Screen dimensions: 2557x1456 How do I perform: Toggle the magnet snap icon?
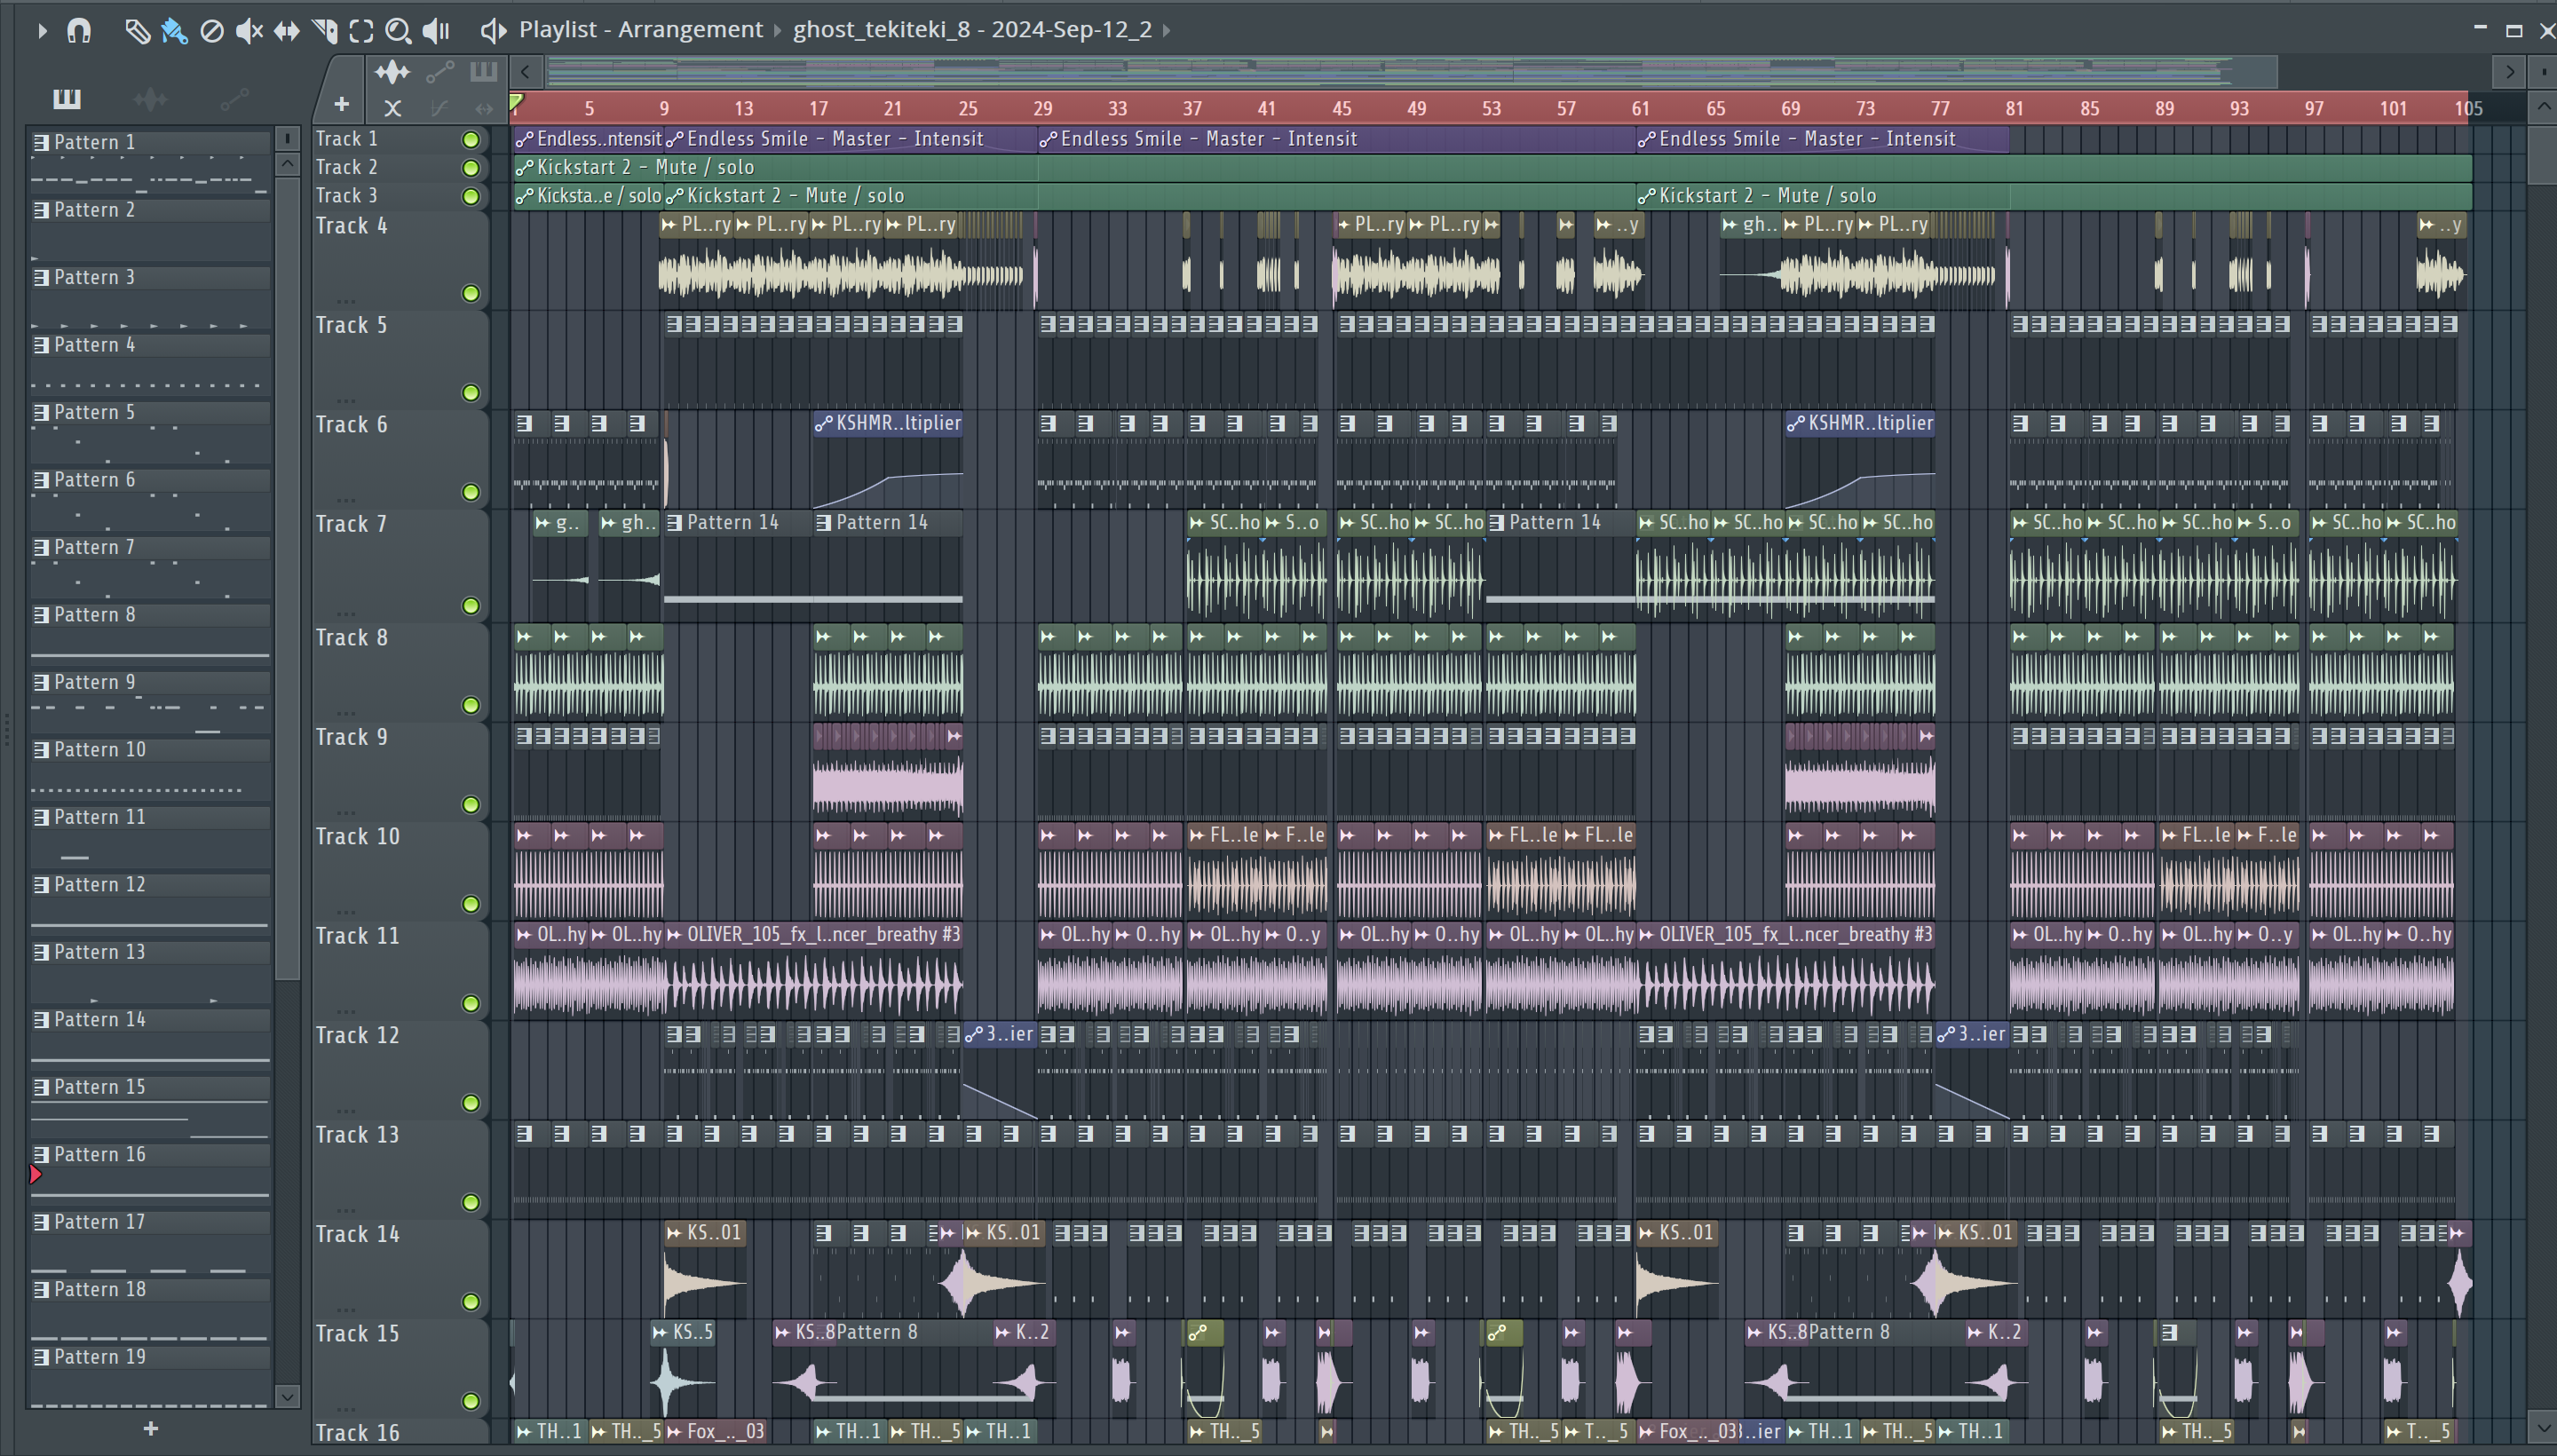[x=79, y=31]
